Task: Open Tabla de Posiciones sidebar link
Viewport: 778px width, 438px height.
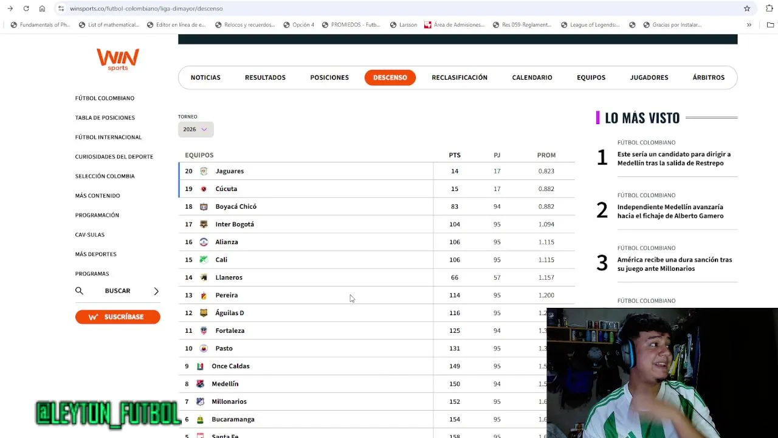Action: click(x=105, y=117)
